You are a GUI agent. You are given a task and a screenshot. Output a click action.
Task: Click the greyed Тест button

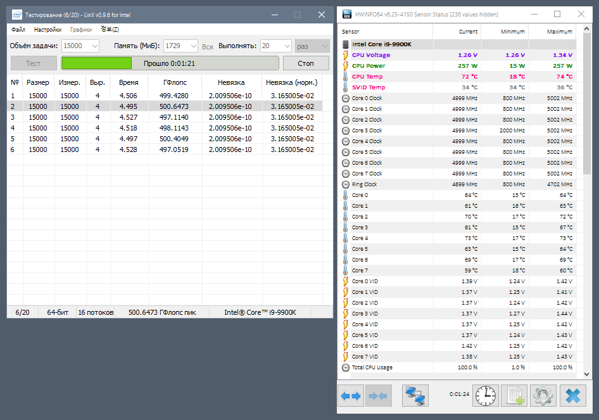tap(34, 63)
